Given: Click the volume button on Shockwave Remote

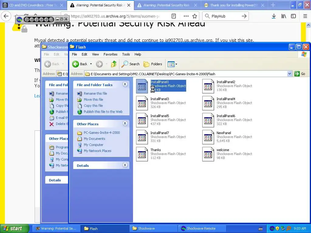Looking at the screenshot, I should pos(46,19).
